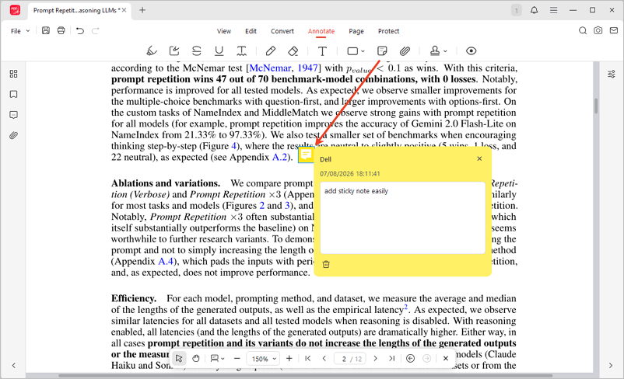Toggle annotation visibility eye icon
Image resolution: width=624 pixels, height=379 pixels.
click(472, 50)
